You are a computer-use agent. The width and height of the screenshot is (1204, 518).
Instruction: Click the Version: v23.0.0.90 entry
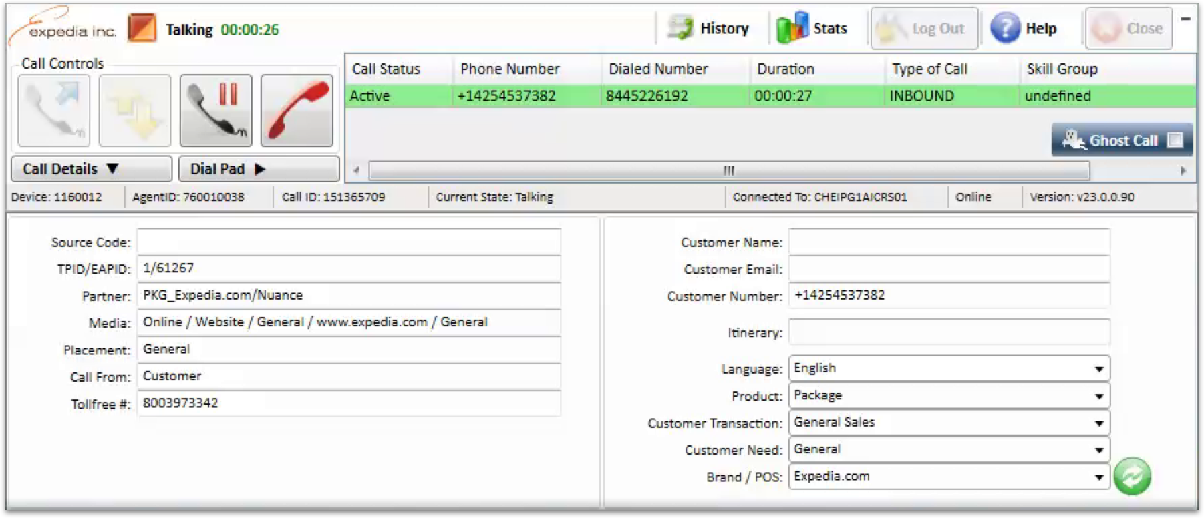tap(1082, 197)
